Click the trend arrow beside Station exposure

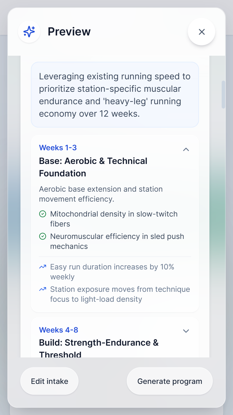tap(43, 289)
